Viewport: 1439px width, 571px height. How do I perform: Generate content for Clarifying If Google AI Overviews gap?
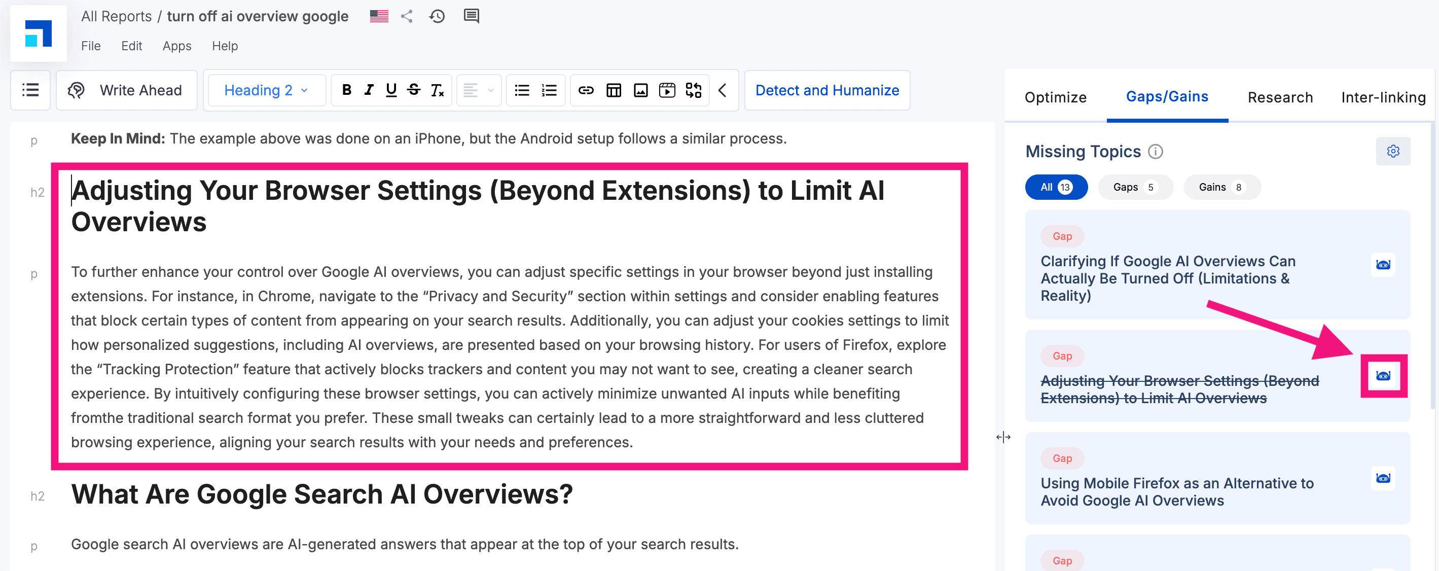click(x=1383, y=264)
